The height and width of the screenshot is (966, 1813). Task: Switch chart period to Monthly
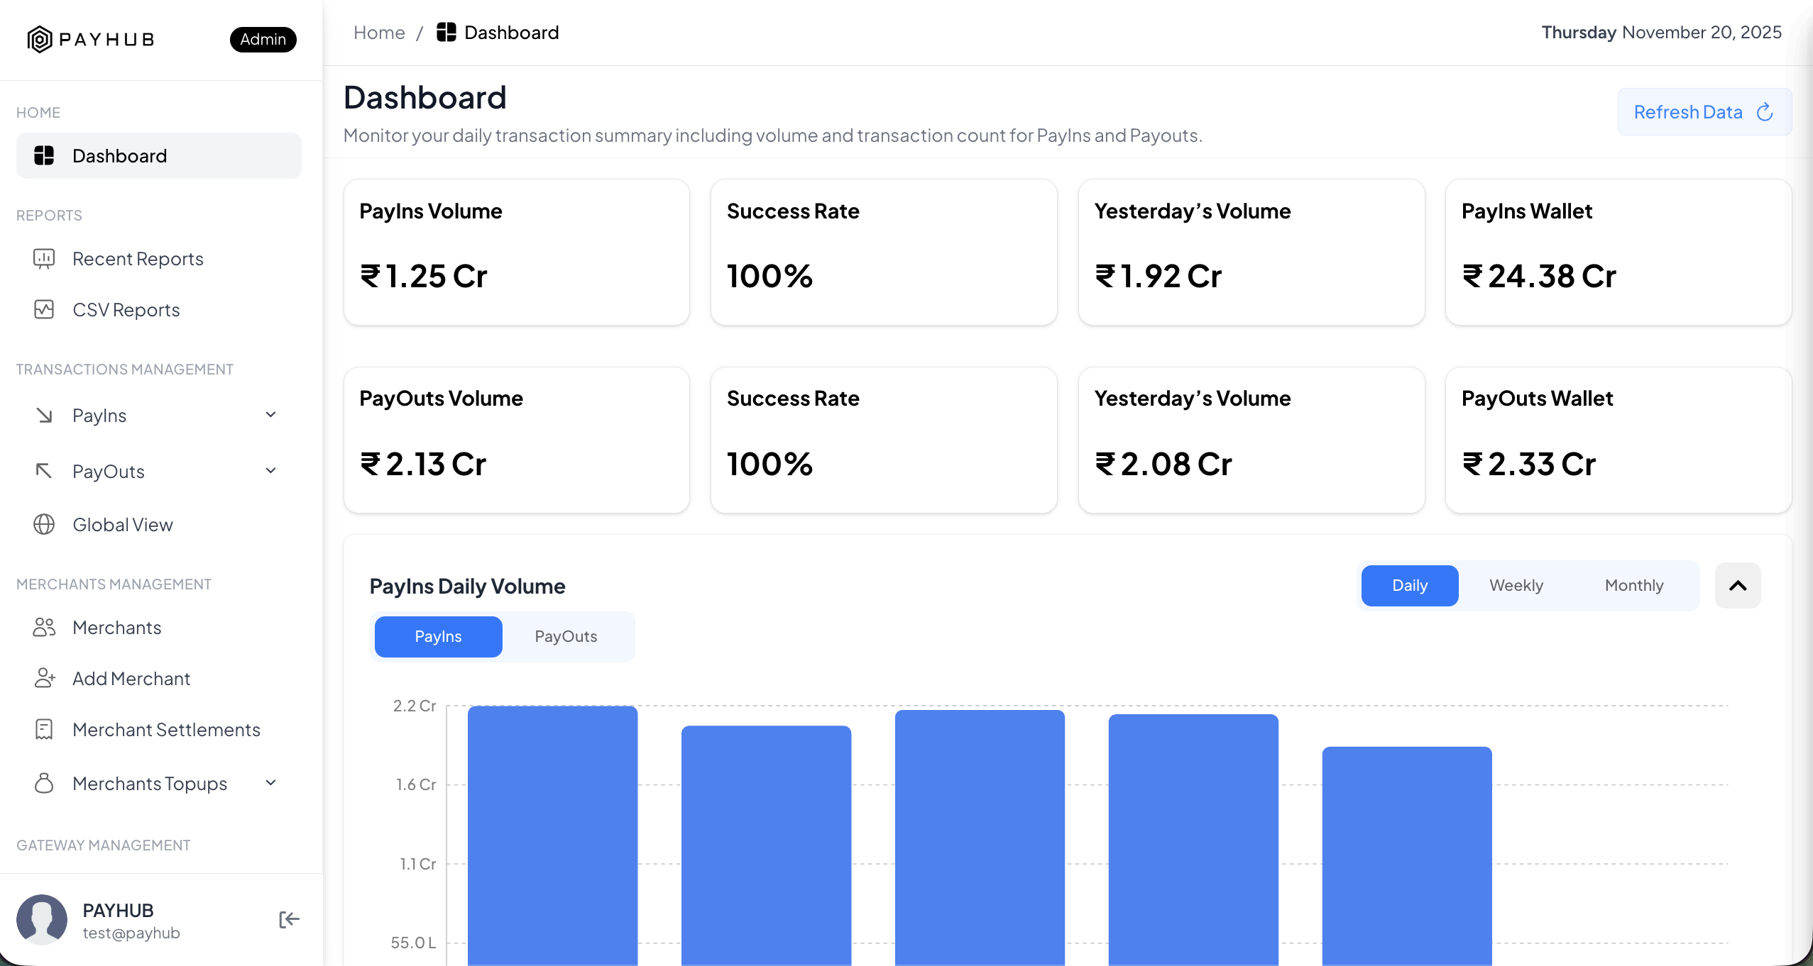[1633, 586]
